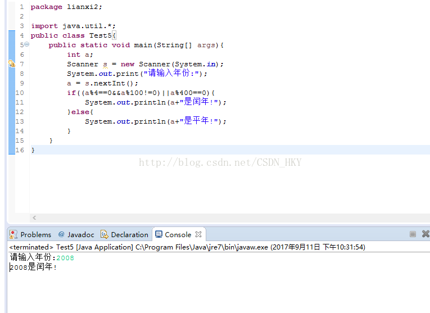Click the Problems tab icon
The image size is (430, 313).
pyautogui.click(x=13, y=235)
